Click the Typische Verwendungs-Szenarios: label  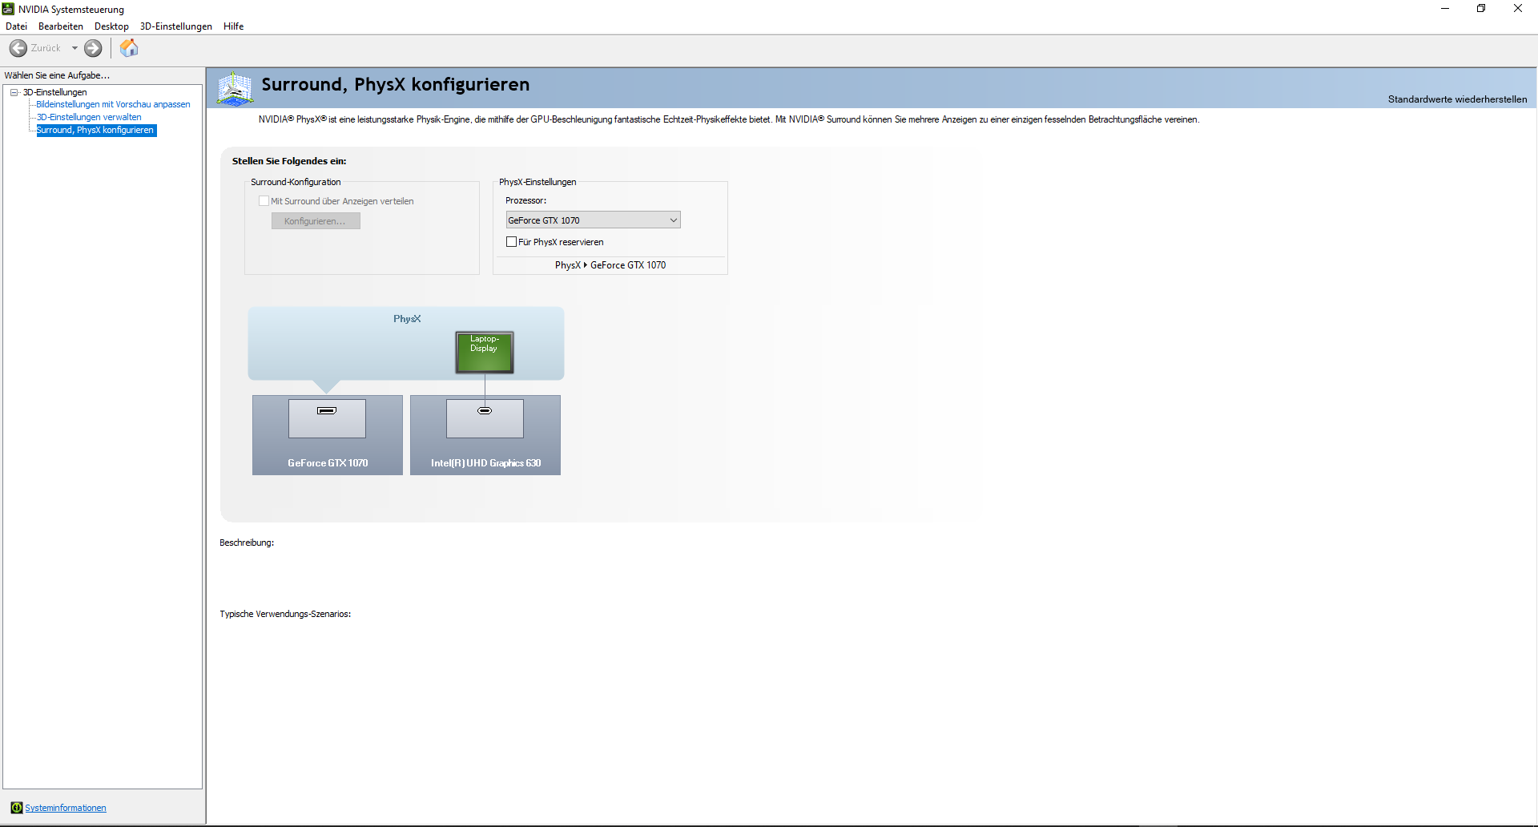click(x=285, y=614)
